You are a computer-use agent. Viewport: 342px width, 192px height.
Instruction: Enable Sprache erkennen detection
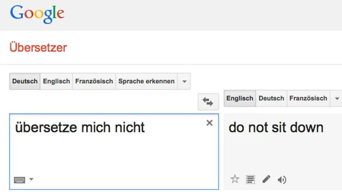pyautogui.click(x=146, y=81)
